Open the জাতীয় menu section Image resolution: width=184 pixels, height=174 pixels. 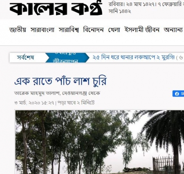click(18, 30)
